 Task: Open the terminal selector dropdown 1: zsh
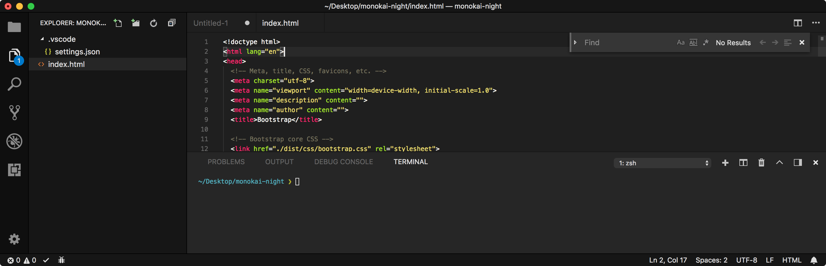tap(662, 163)
